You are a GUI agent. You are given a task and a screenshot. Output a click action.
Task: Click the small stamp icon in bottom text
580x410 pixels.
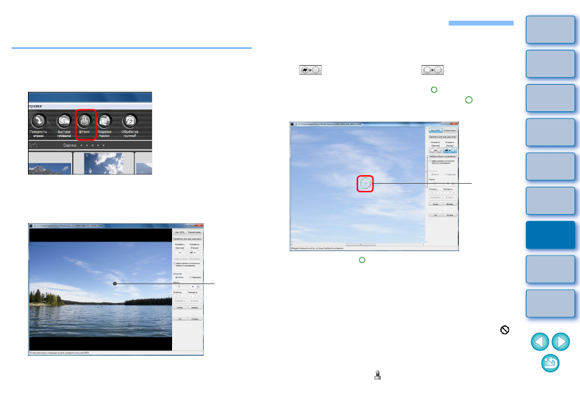coord(378,375)
